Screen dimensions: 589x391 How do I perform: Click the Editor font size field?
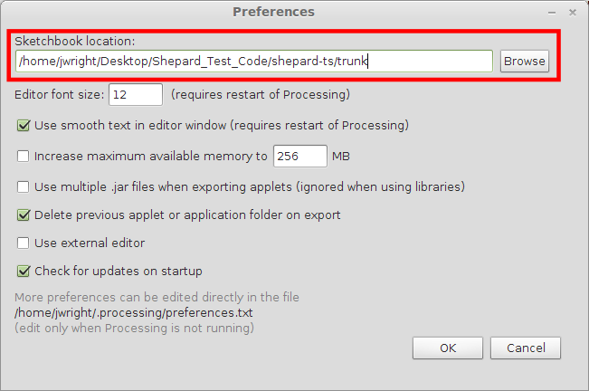click(x=136, y=94)
